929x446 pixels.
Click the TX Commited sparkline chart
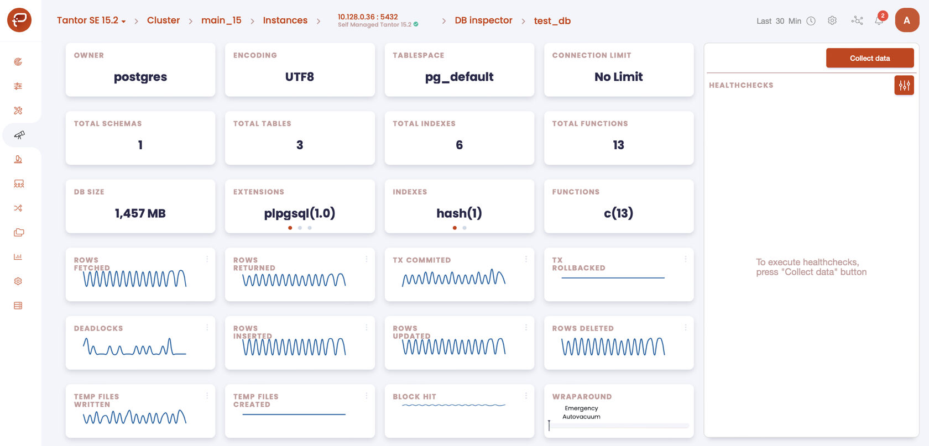pyautogui.click(x=454, y=278)
